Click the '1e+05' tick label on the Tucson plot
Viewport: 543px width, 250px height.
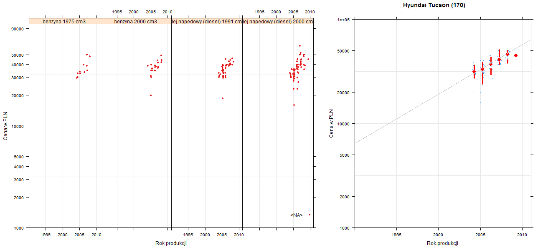(344, 20)
